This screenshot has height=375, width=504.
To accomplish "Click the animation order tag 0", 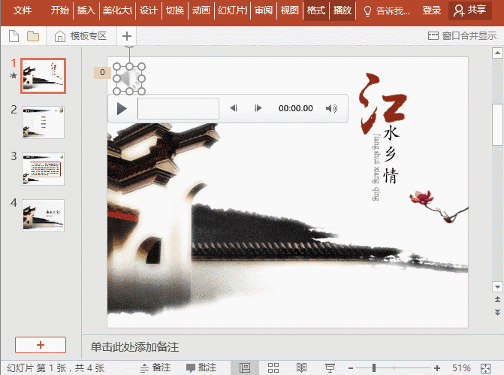I will pyautogui.click(x=102, y=72).
